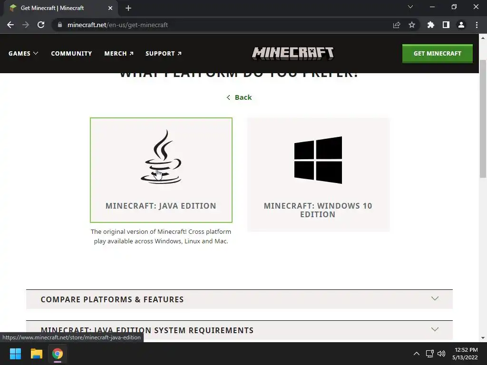Choose Minecraft: Windows 10 Edition label
This screenshot has width=487, height=365.
[318, 210]
